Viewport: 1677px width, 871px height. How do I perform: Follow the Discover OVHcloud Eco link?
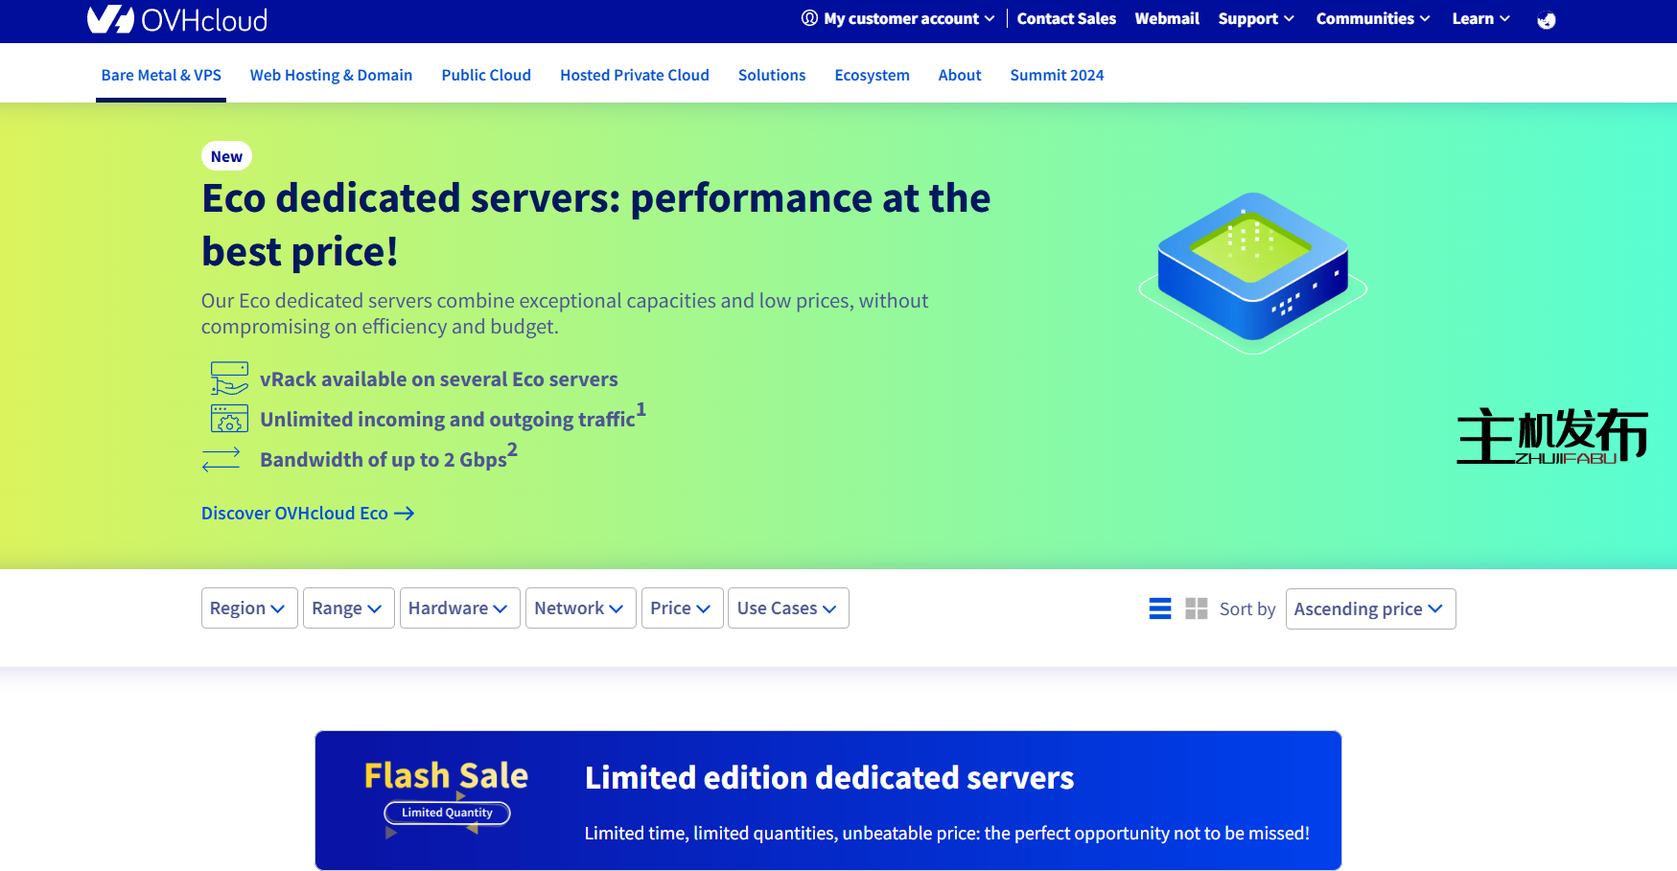(307, 514)
